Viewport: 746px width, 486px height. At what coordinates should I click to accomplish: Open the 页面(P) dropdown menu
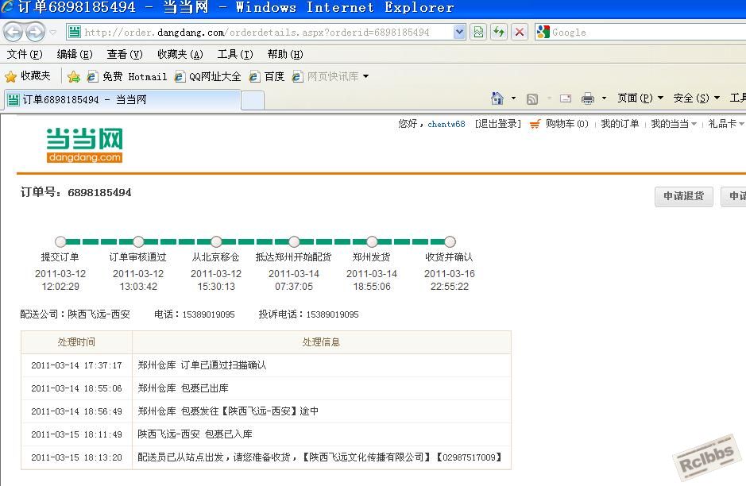pos(640,98)
